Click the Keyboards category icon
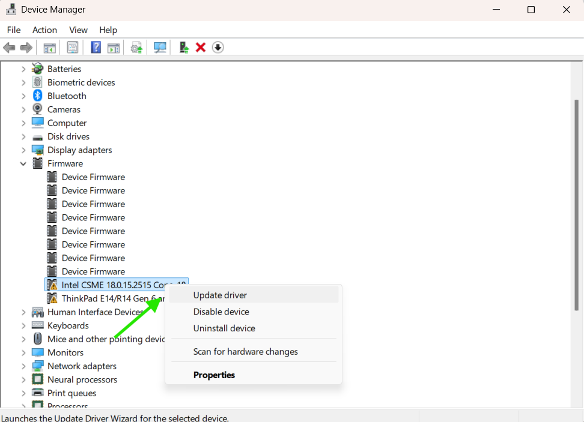The image size is (584, 422). click(38, 325)
